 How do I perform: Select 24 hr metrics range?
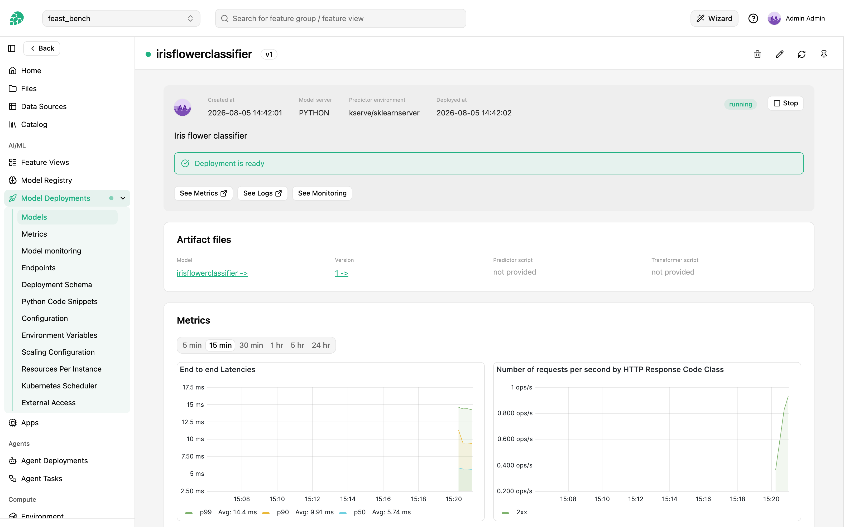(321, 345)
